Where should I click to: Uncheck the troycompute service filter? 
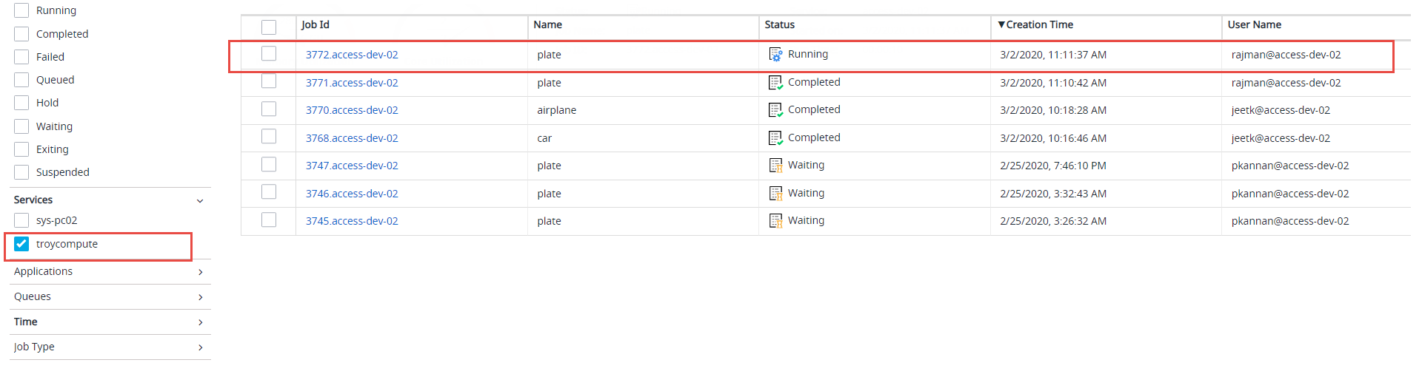click(x=21, y=244)
